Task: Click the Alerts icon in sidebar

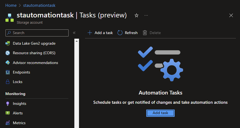Action: (8, 113)
